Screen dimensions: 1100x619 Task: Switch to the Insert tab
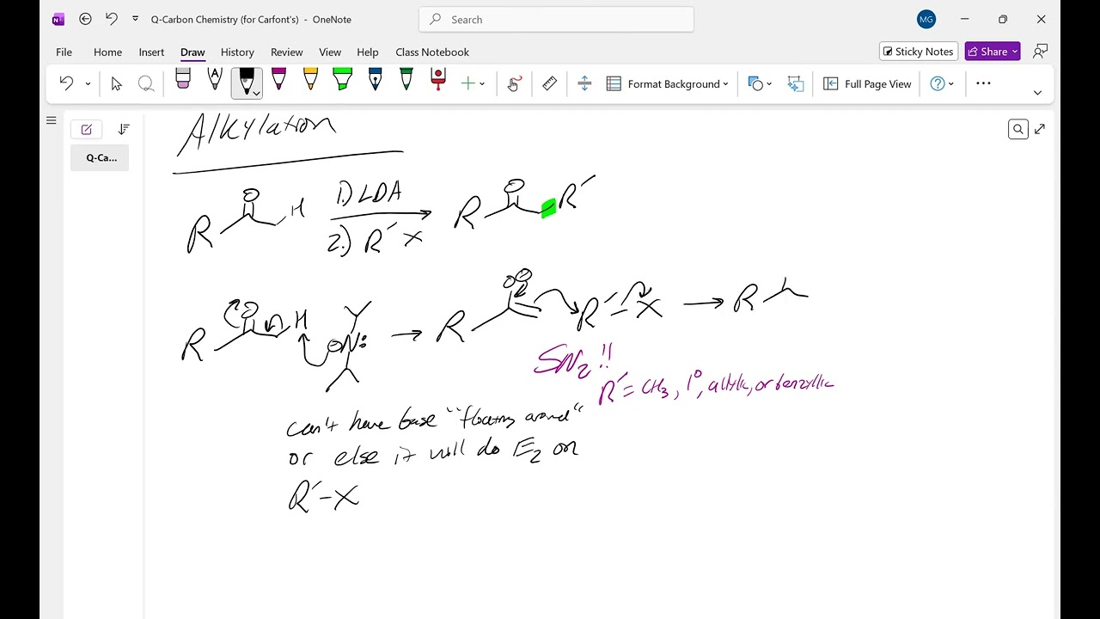[x=151, y=52]
